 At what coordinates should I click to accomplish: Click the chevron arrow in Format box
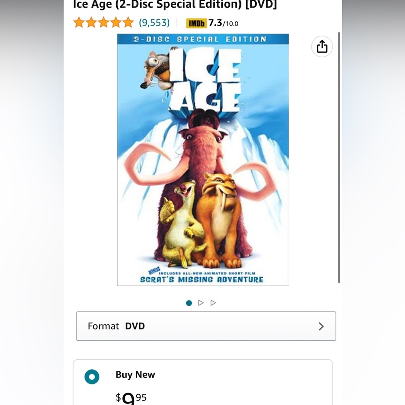point(321,326)
